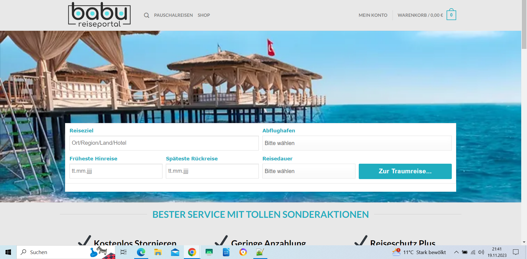Click the Zur Traumreise button
This screenshot has width=527, height=259.
click(405, 171)
